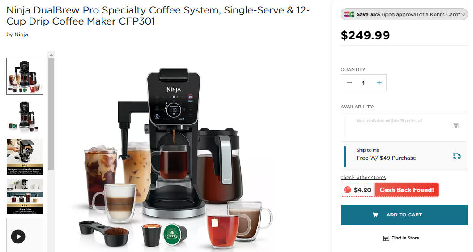Image resolution: width=473 pixels, height=252 pixels.
Task: Select the Ship to Me availability option
Action: [x=404, y=156]
